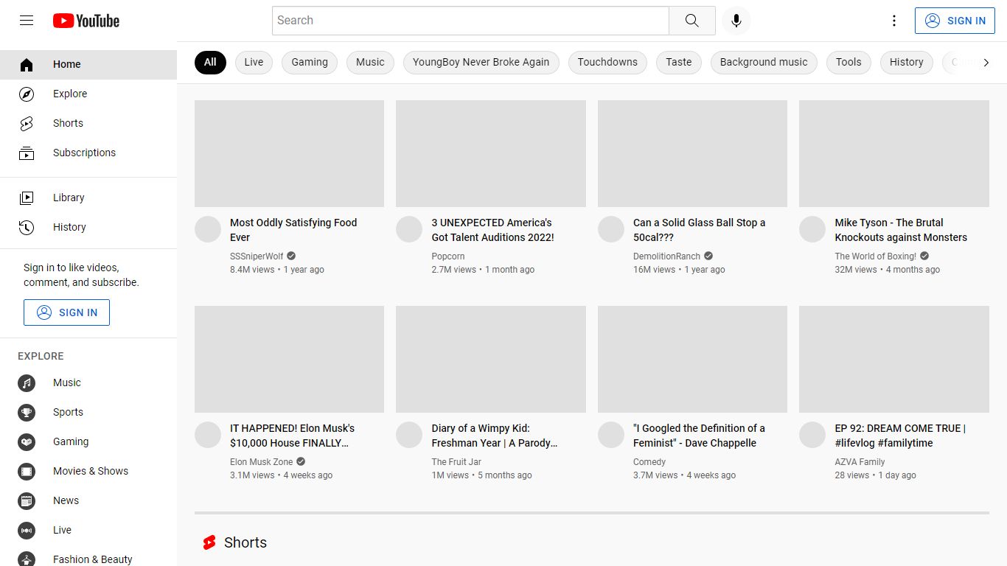The height and width of the screenshot is (566, 1007).
Task: Open Elon Musk Zone channel name
Action: click(x=261, y=462)
